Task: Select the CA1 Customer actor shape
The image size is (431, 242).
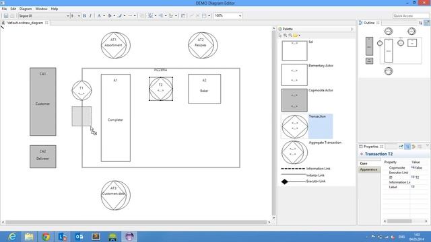Action: tap(43, 102)
